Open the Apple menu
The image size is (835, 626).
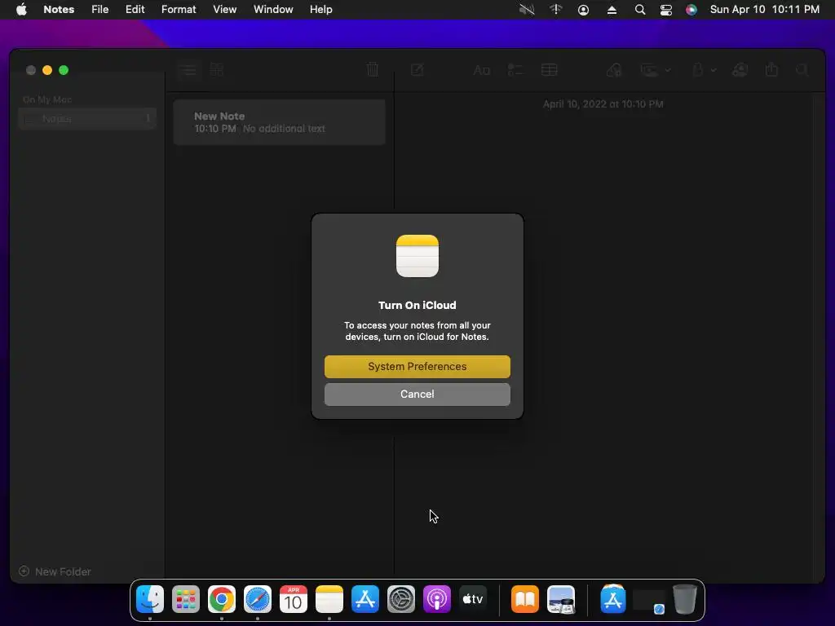21,9
